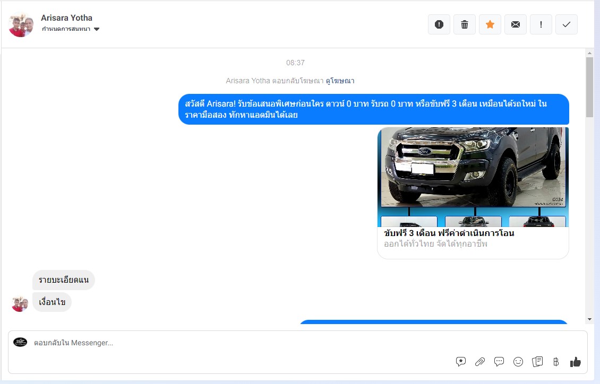Click the ดูโฆษณา link
The image size is (600, 384).
click(x=340, y=81)
